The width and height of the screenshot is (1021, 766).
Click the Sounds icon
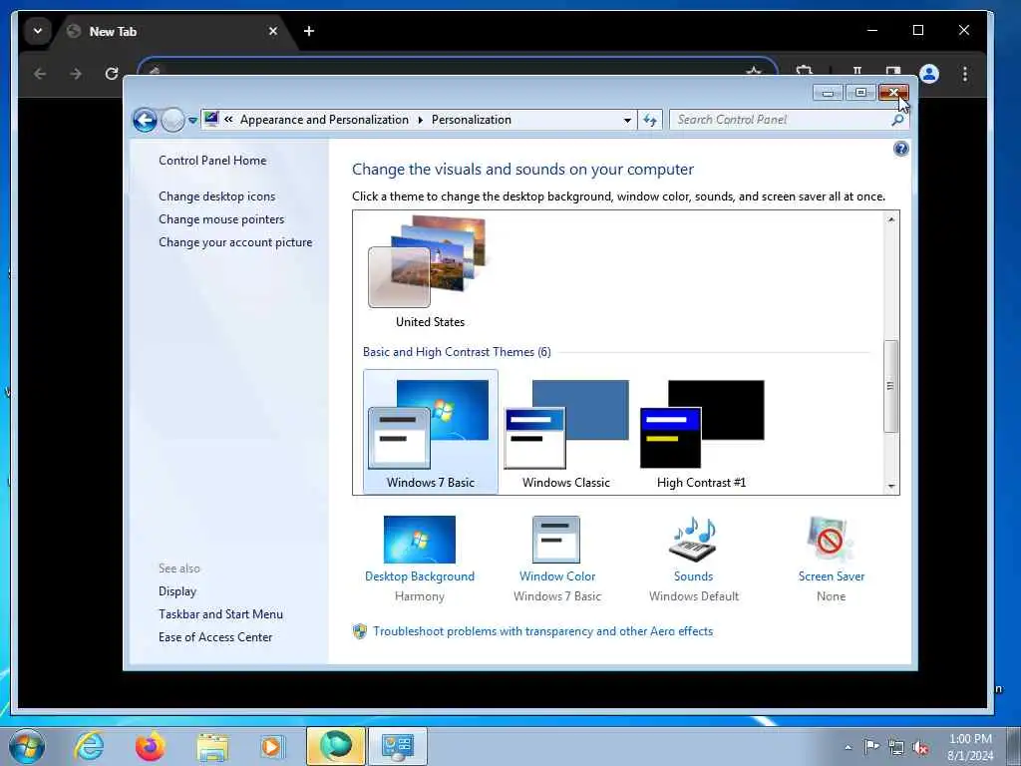(x=694, y=540)
